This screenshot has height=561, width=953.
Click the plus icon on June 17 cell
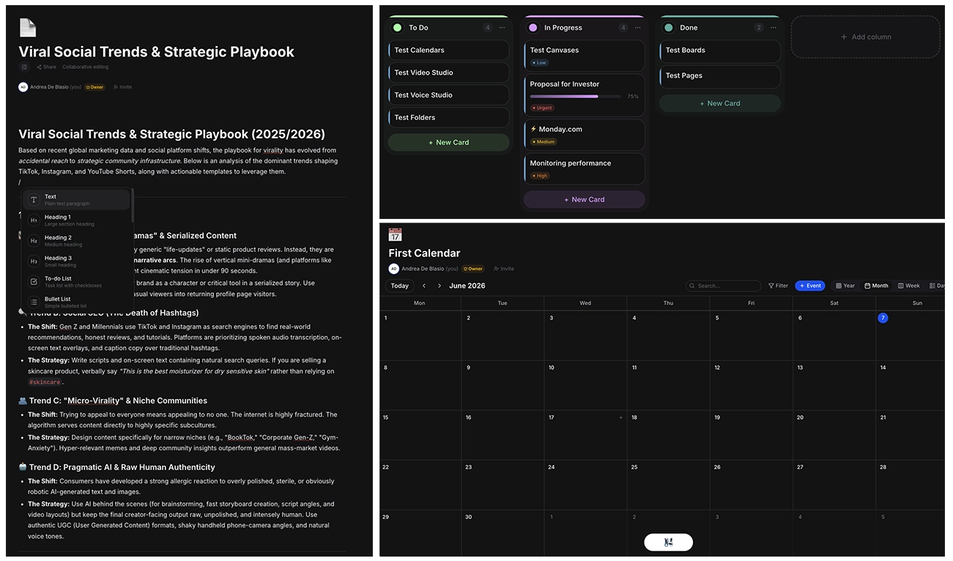point(620,417)
